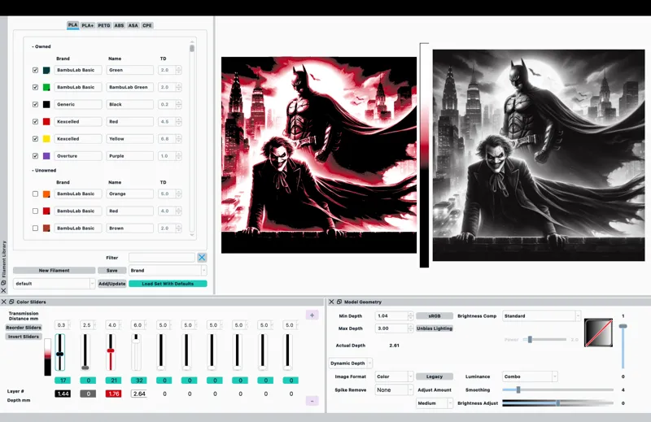Image resolution: width=651 pixels, height=422 pixels.
Task: Open the Spike Remove None dropdown
Action: tap(394, 389)
